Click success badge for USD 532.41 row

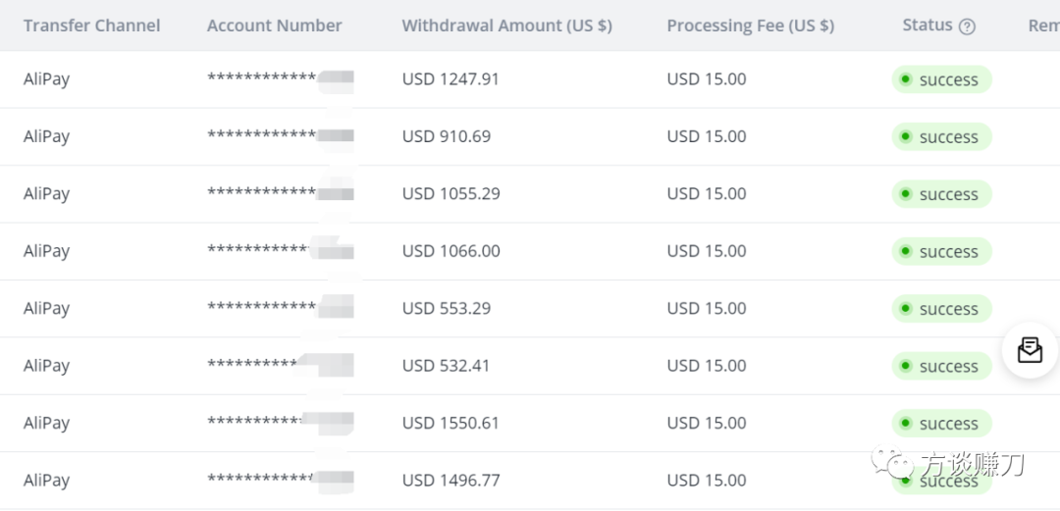941,366
